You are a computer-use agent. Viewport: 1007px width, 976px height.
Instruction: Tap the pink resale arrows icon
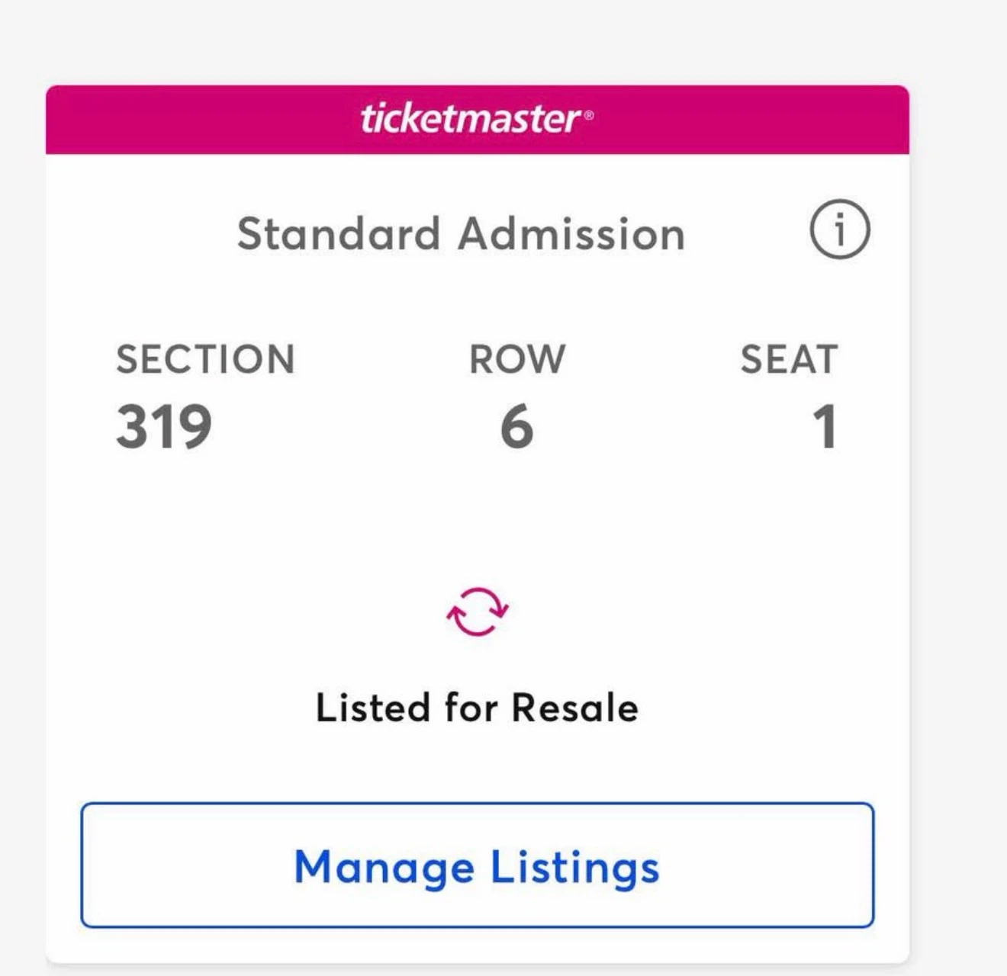coord(478,612)
